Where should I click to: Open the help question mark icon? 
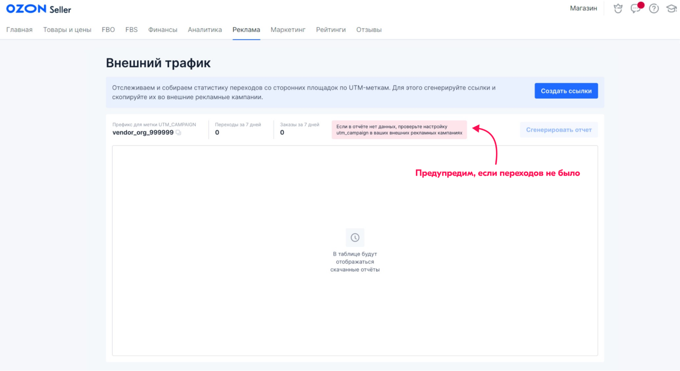[653, 9]
